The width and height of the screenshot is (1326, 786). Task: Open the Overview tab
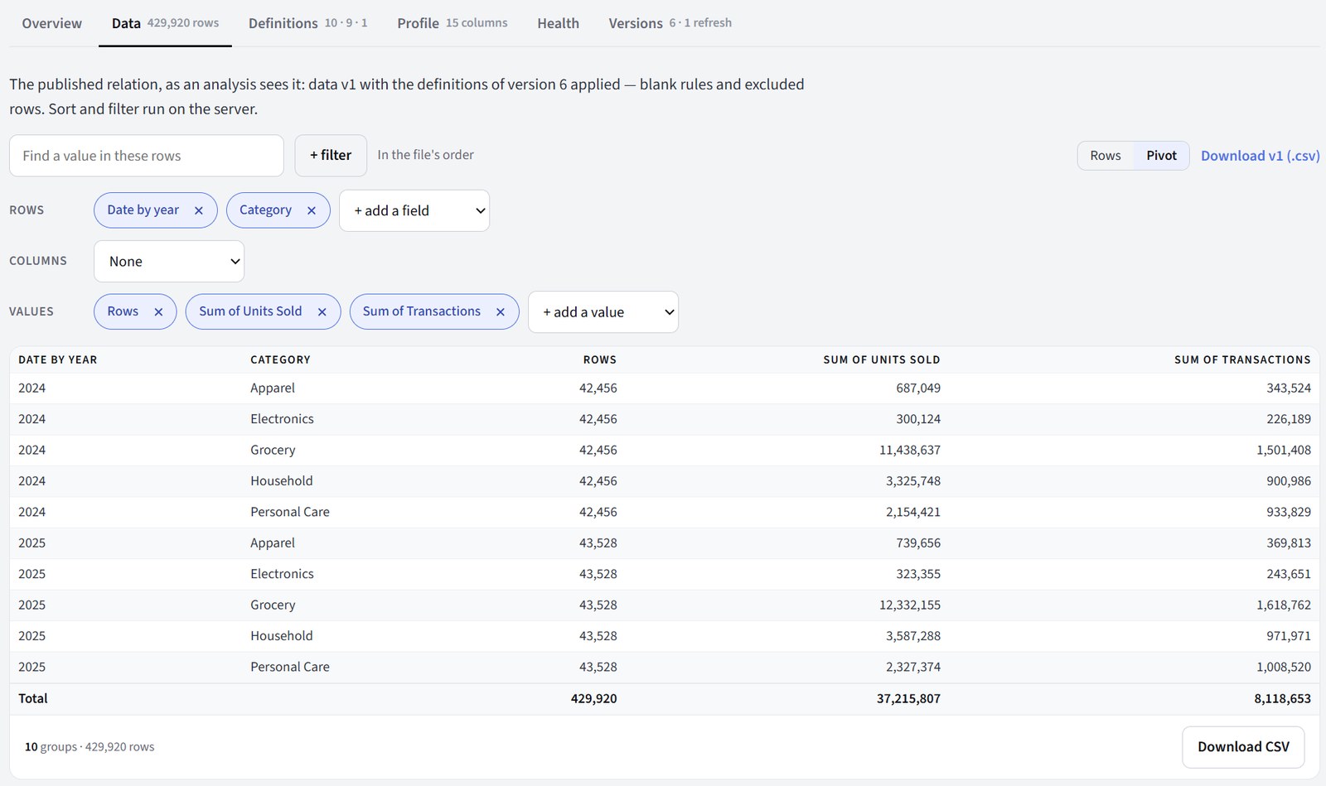coord(51,23)
